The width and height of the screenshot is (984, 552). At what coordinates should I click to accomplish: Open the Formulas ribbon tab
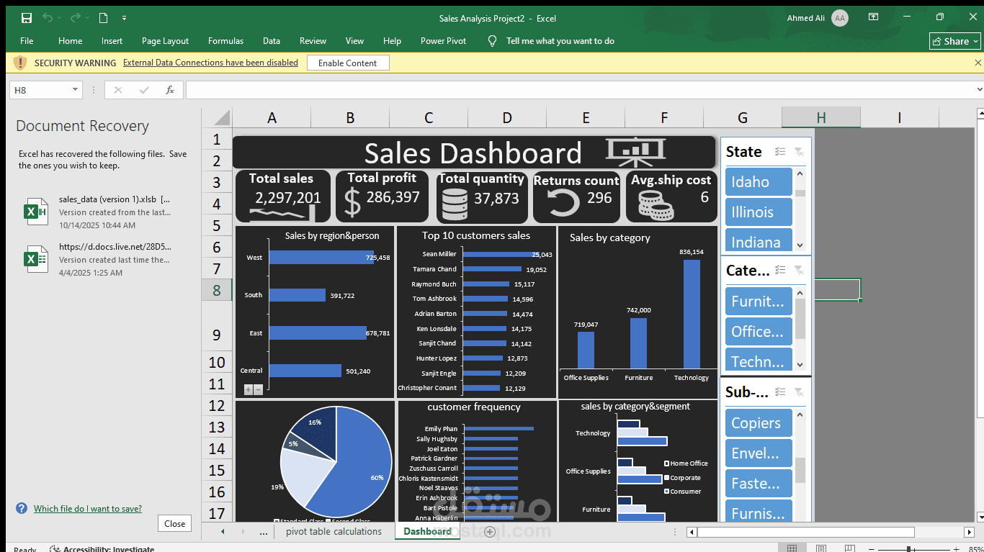[x=225, y=41]
